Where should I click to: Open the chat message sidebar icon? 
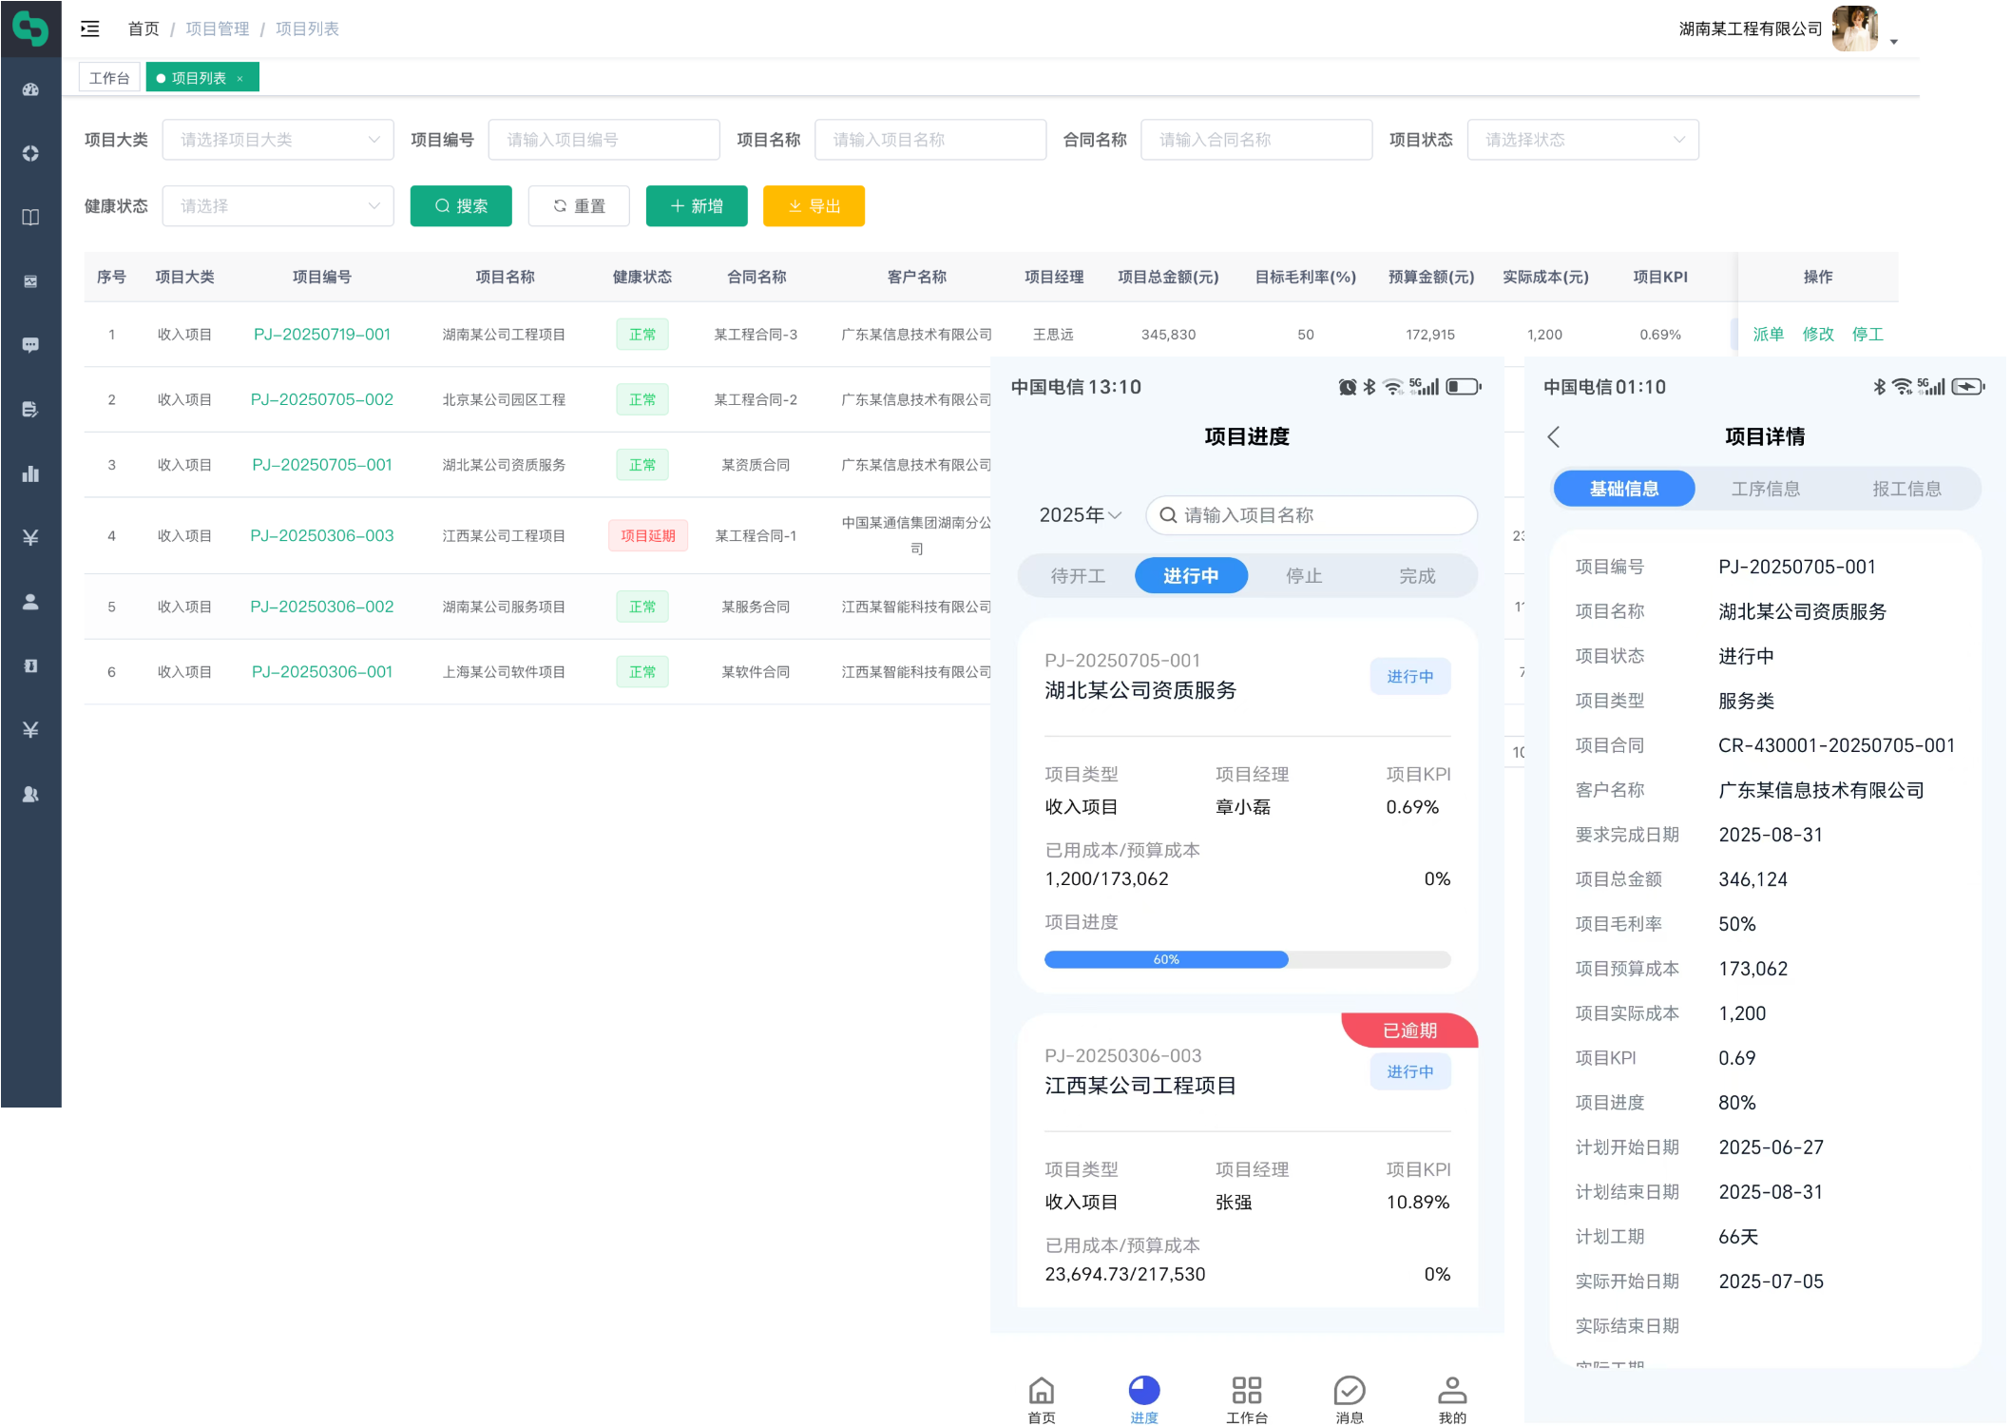coord(30,345)
